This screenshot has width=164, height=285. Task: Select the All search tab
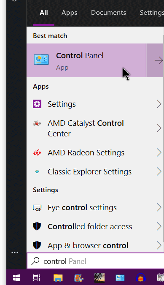pyautogui.click(x=44, y=13)
